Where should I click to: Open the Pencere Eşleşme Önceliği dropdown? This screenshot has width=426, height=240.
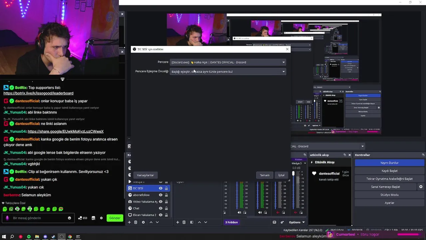tap(228, 72)
